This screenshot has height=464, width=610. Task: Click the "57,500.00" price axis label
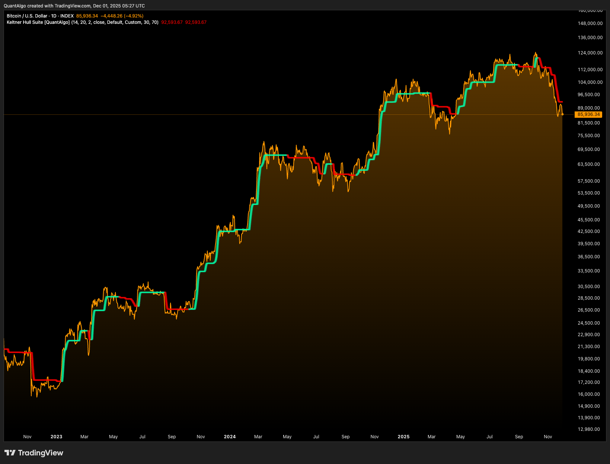click(589, 181)
